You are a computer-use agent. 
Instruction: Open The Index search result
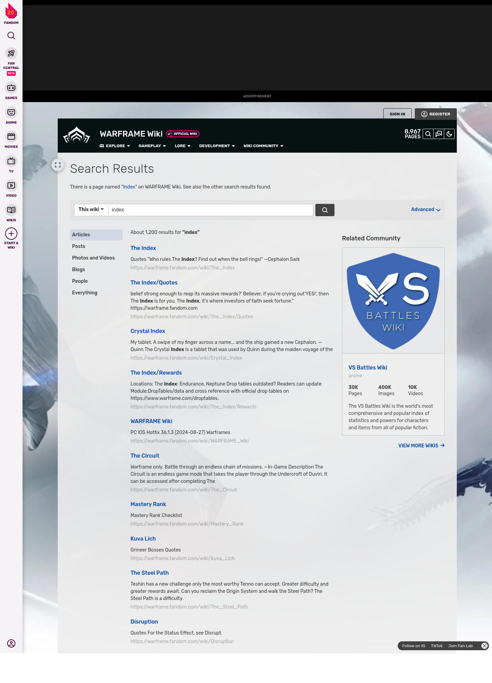[x=143, y=248]
